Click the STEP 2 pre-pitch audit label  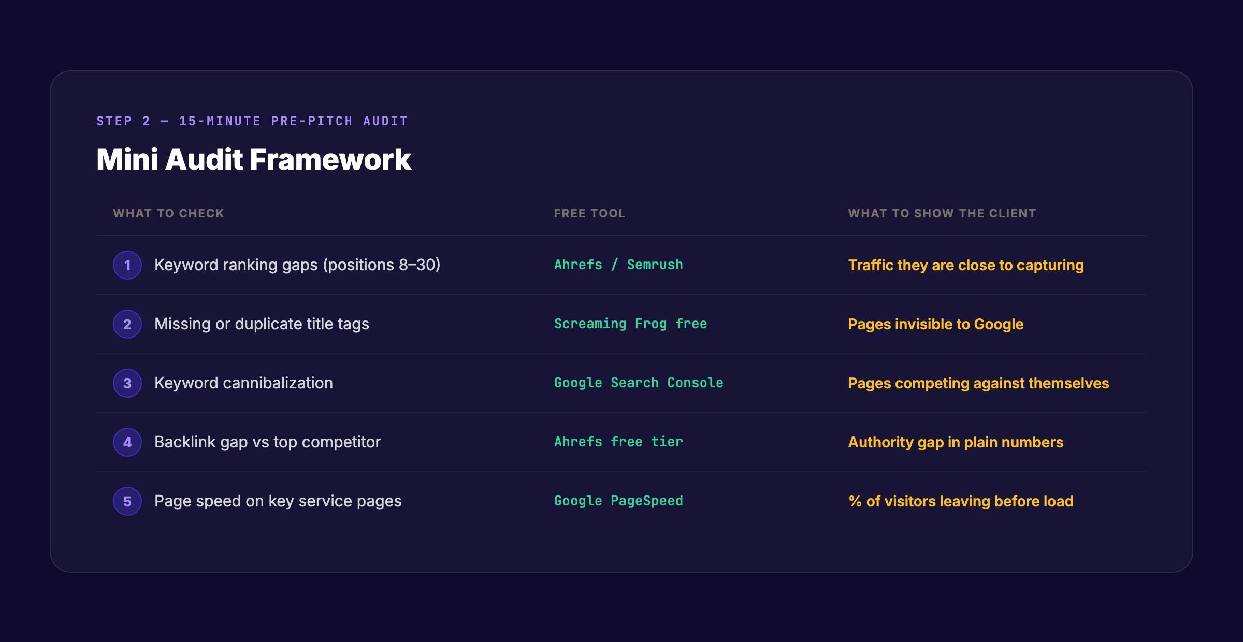tap(251, 121)
